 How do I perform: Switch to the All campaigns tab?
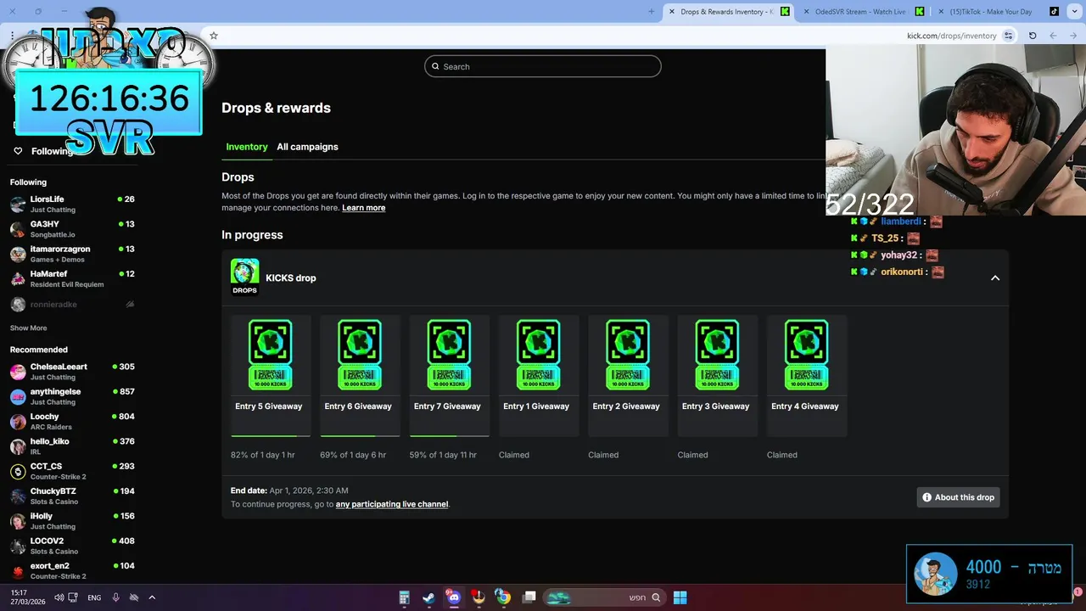click(307, 147)
